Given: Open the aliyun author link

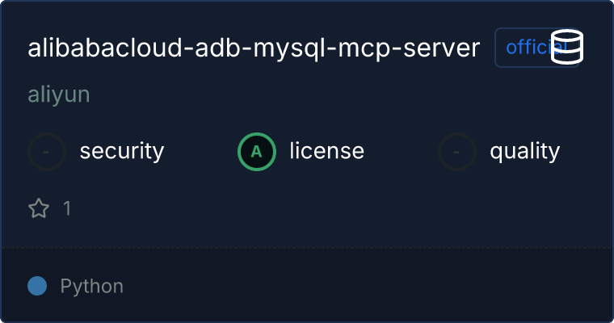Looking at the screenshot, I should click(58, 94).
